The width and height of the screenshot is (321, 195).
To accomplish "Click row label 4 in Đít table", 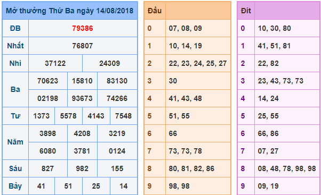I will [x=243, y=98].
